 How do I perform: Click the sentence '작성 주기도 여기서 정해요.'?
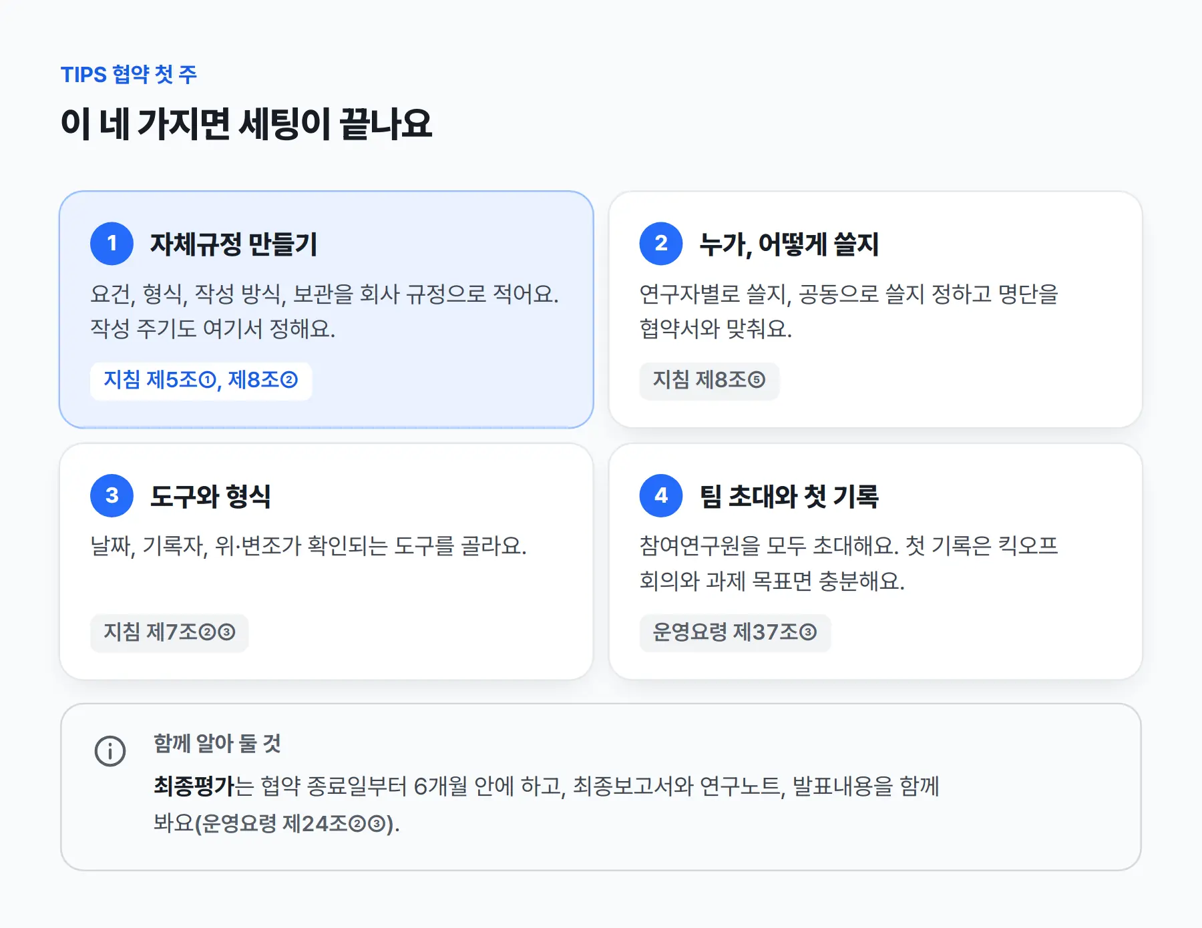(x=213, y=328)
